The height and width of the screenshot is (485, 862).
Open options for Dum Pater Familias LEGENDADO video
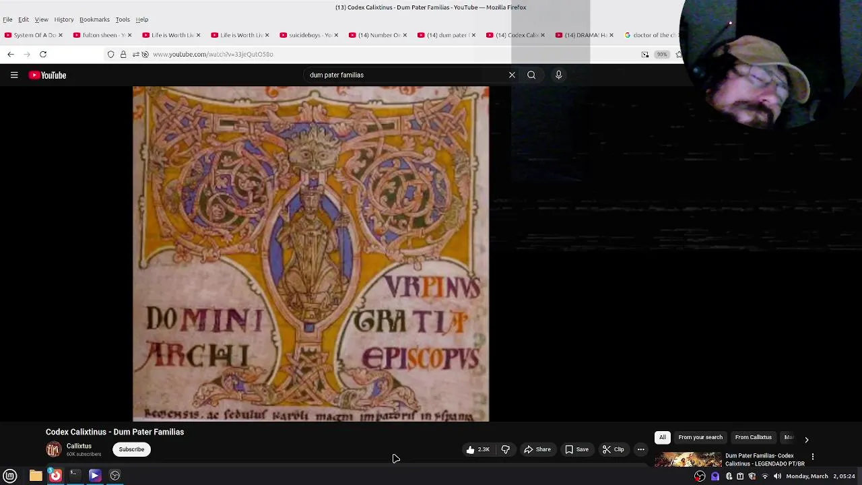click(x=813, y=457)
